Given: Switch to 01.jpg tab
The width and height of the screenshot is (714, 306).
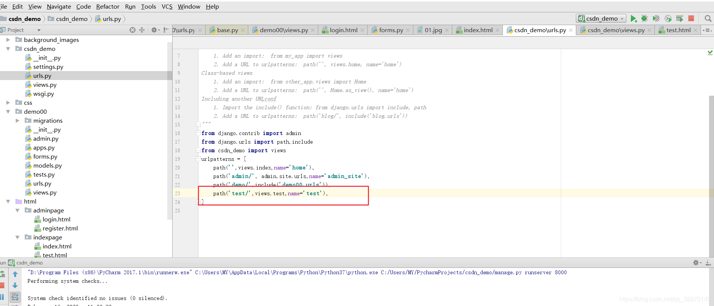Looking at the screenshot, I should (x=433, y=30).
